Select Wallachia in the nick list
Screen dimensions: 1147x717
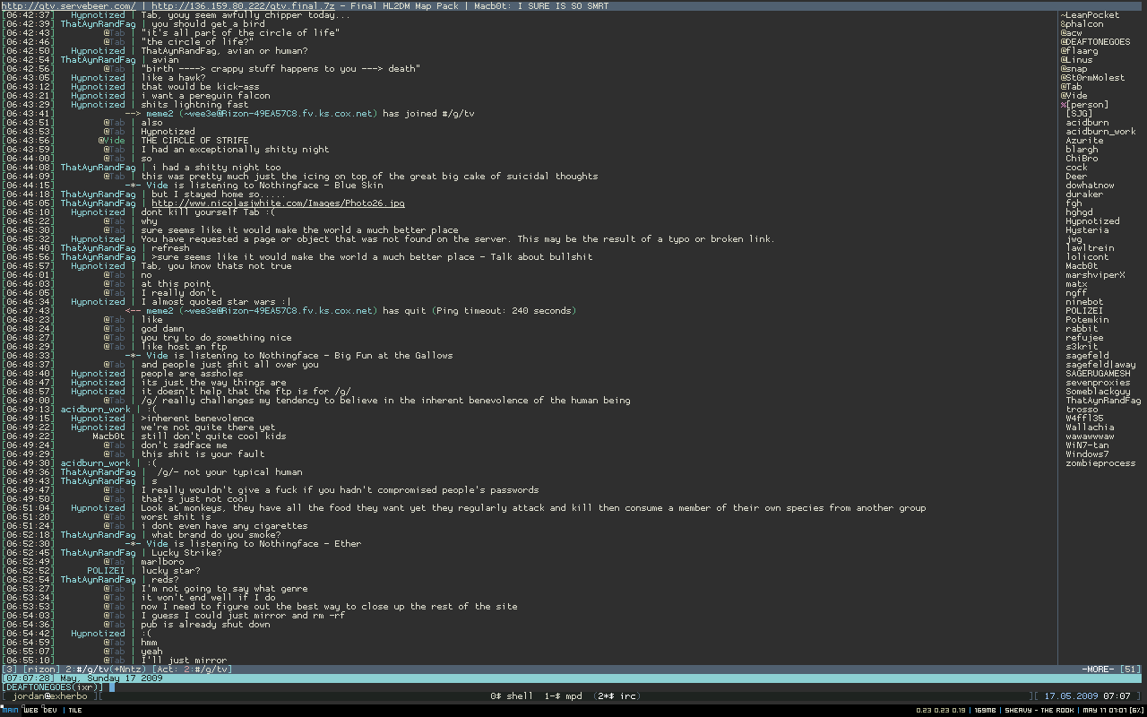pos(1090,428)
